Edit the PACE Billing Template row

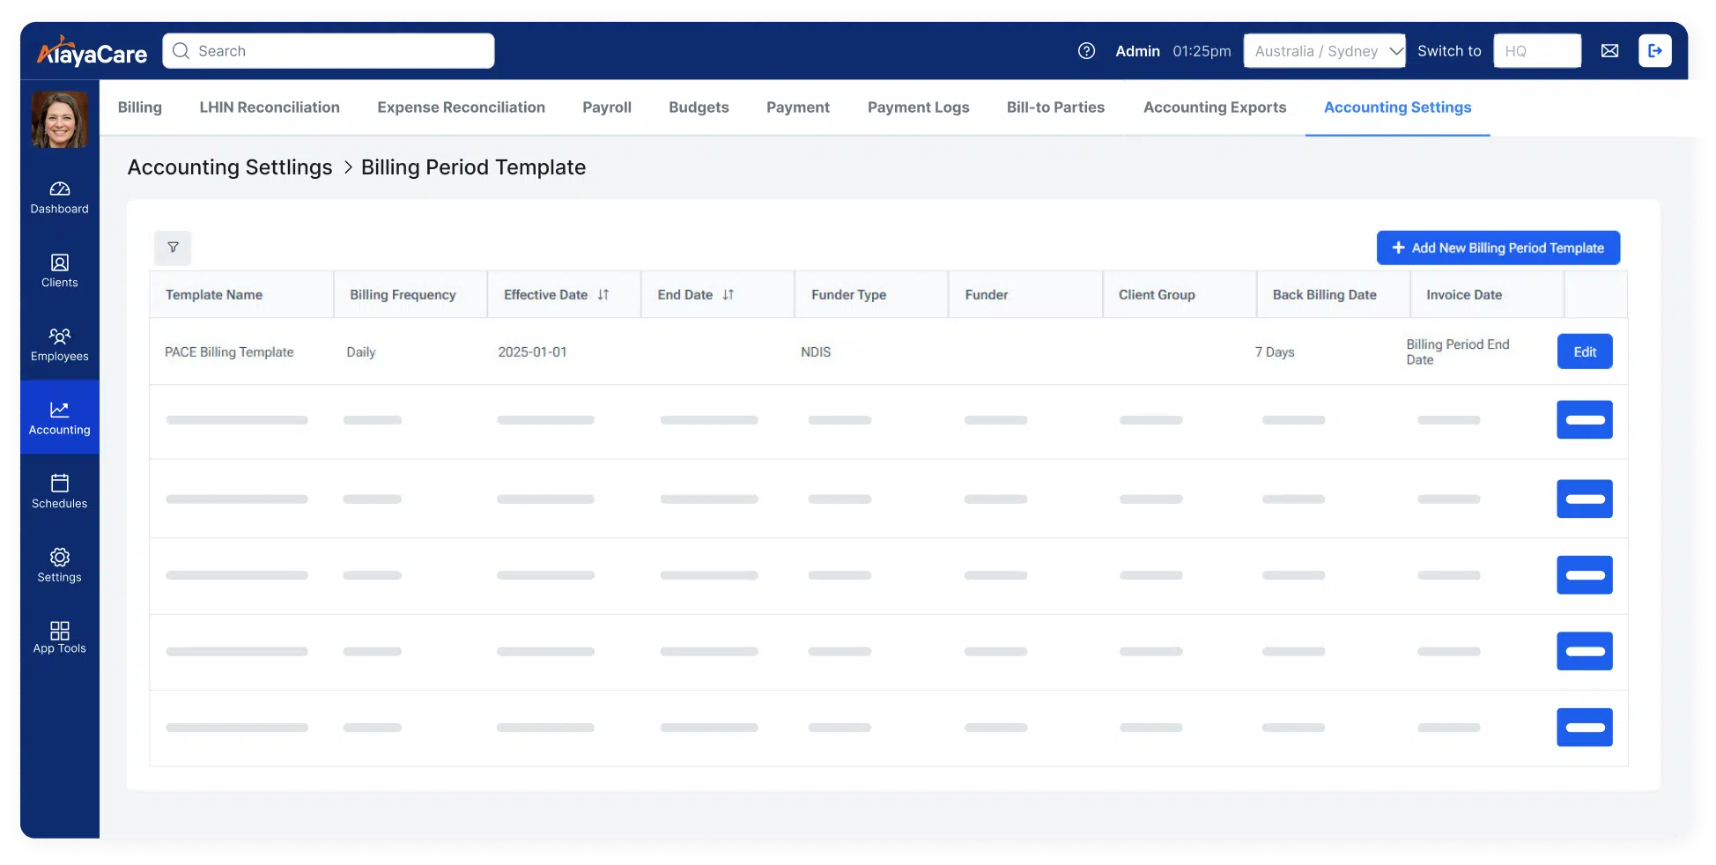click(x=1585, y=351)
